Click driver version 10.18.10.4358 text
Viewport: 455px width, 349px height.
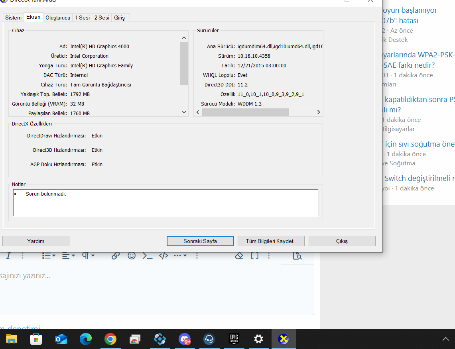(254, 56)
